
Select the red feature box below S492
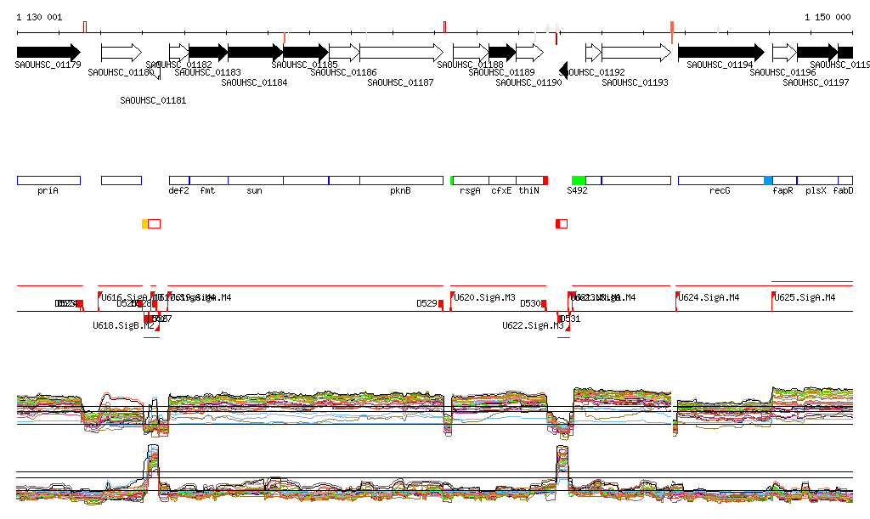pyautogui.click(x=562, y=223)
